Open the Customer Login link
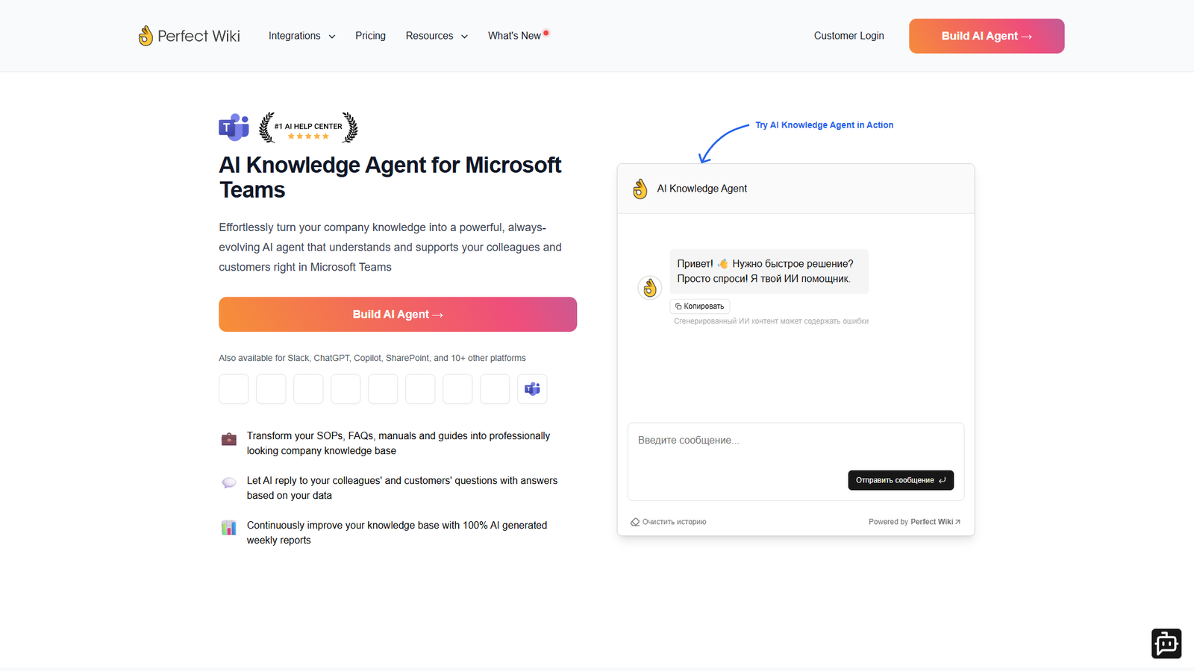This screenshot has width=1194, height=671. click(x=848, y=36)
